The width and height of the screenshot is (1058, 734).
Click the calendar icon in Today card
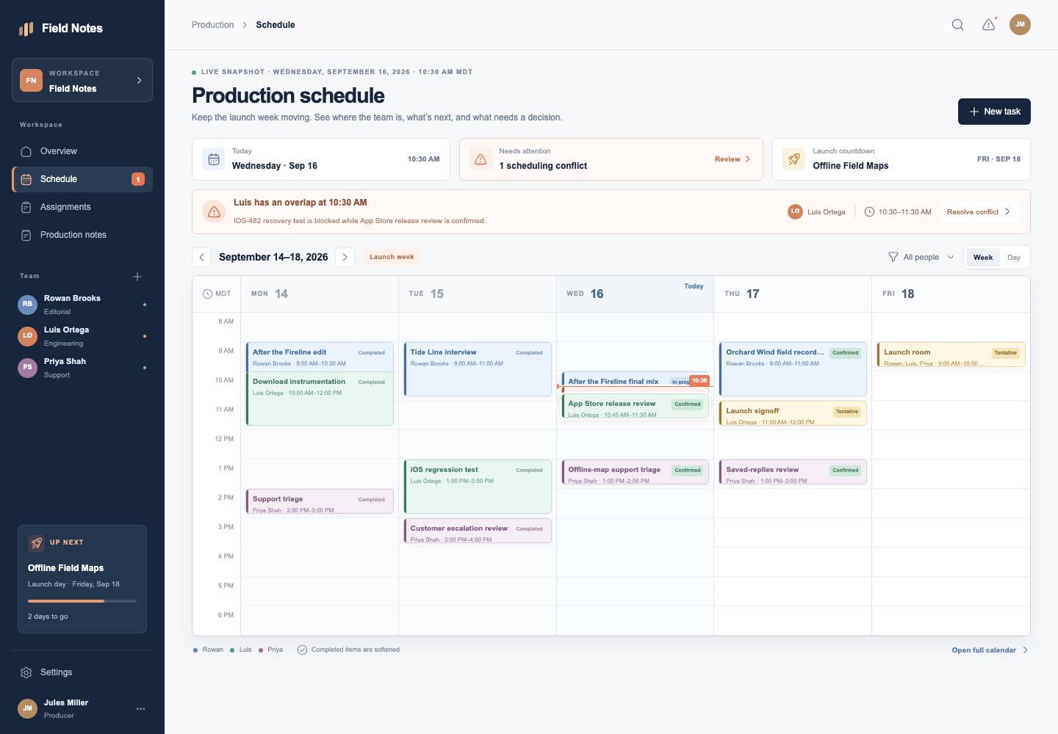coord(214,159)
